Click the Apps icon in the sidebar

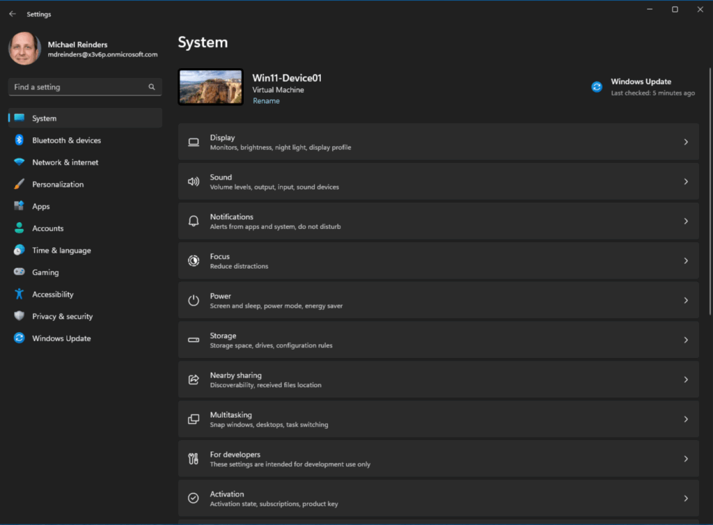[19, 206]
